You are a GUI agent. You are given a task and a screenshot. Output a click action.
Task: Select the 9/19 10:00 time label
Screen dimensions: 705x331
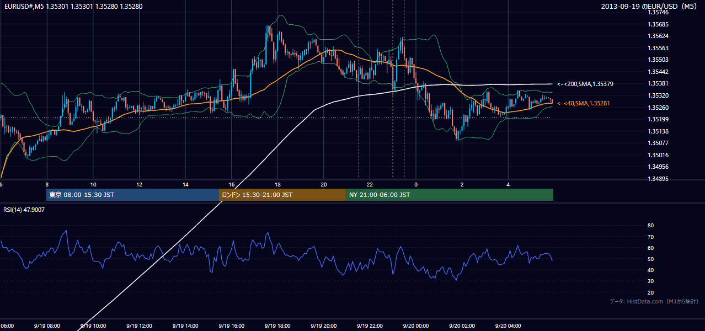pos(93,326)
